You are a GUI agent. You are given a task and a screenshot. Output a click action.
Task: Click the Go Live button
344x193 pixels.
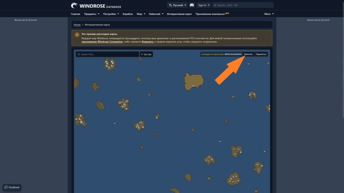pyautogui.click(x=146, y=54)
